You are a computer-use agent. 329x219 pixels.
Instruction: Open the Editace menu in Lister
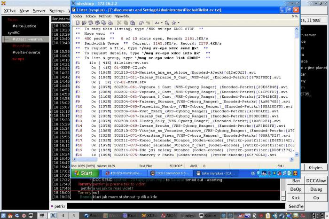pyautogui.click(x=91, y=16)
